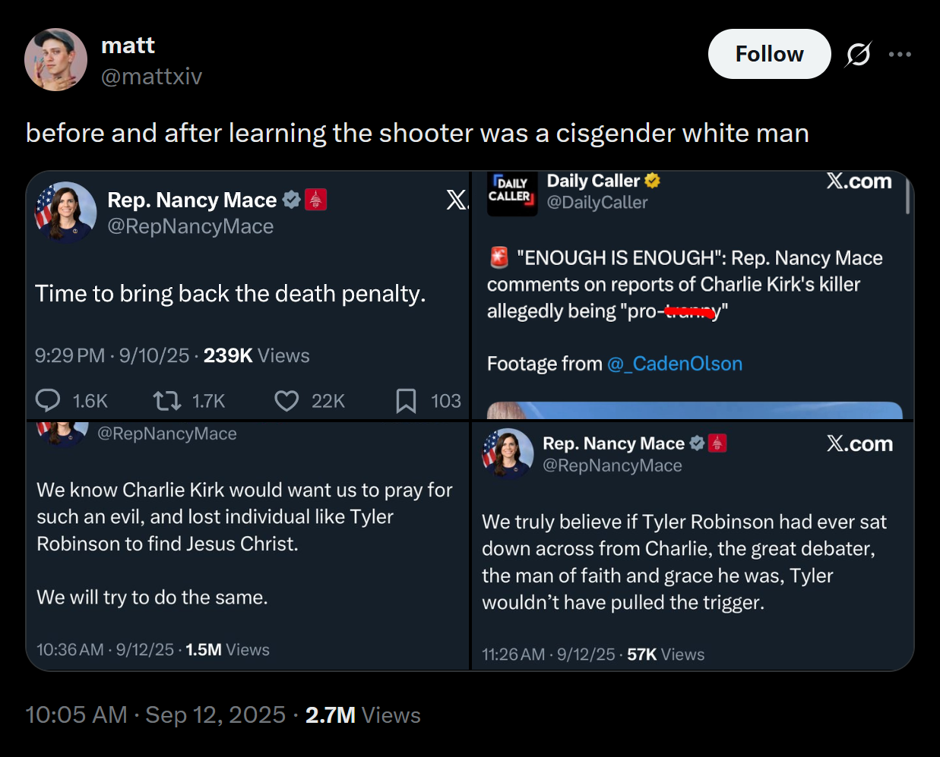Click the scrollbar in the Daily Caller screenshot

[x=907, y=197]
